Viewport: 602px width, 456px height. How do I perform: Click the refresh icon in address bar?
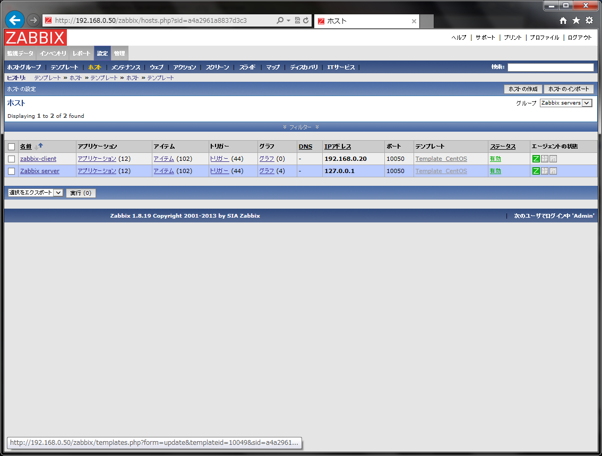(x=306, y=20)
